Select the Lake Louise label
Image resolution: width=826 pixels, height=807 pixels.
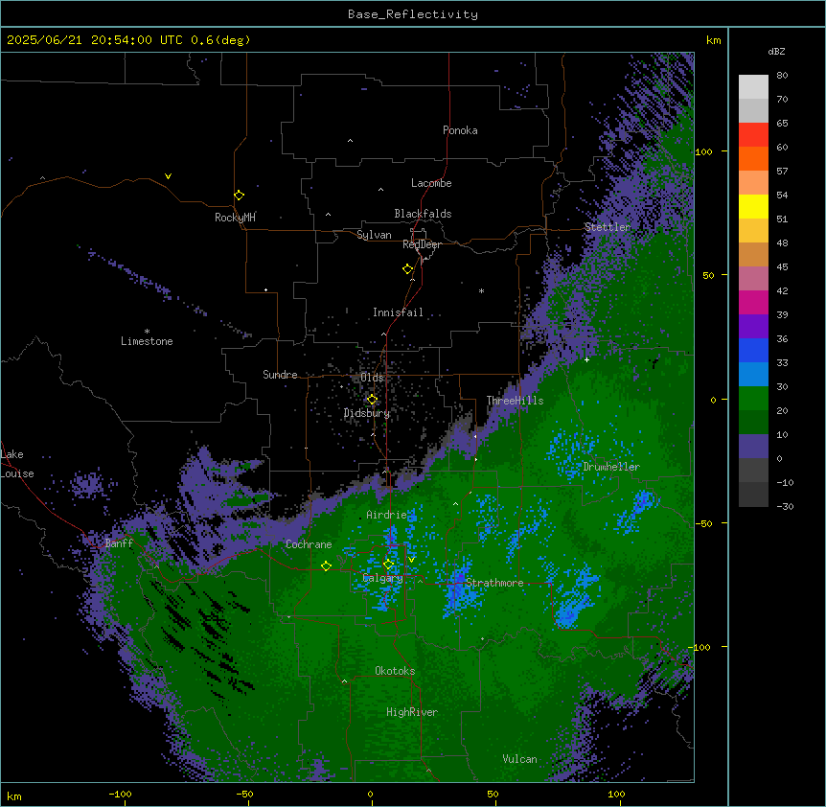[x=15, y=464]
